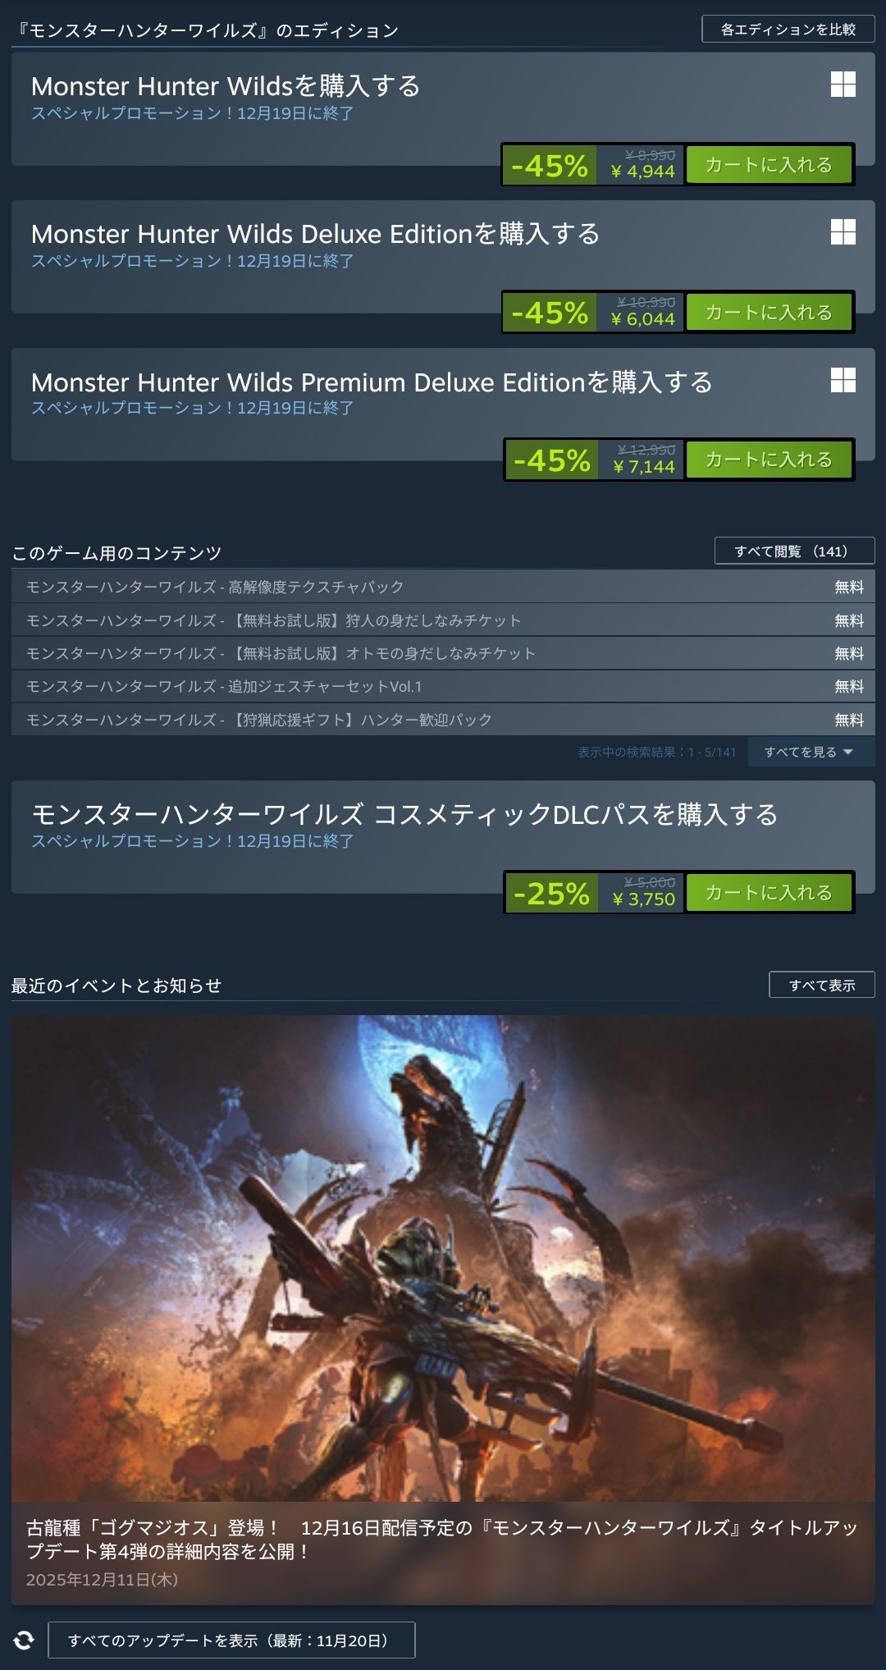Open ハンター歓迎パック gift entry
Viewport: 886px width, 1670px height.
[x=443, y=720]
